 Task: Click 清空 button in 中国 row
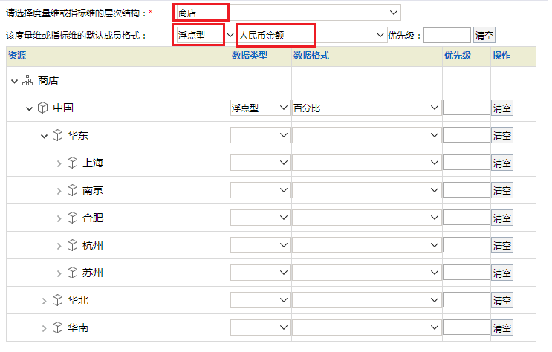coord(502,108)
